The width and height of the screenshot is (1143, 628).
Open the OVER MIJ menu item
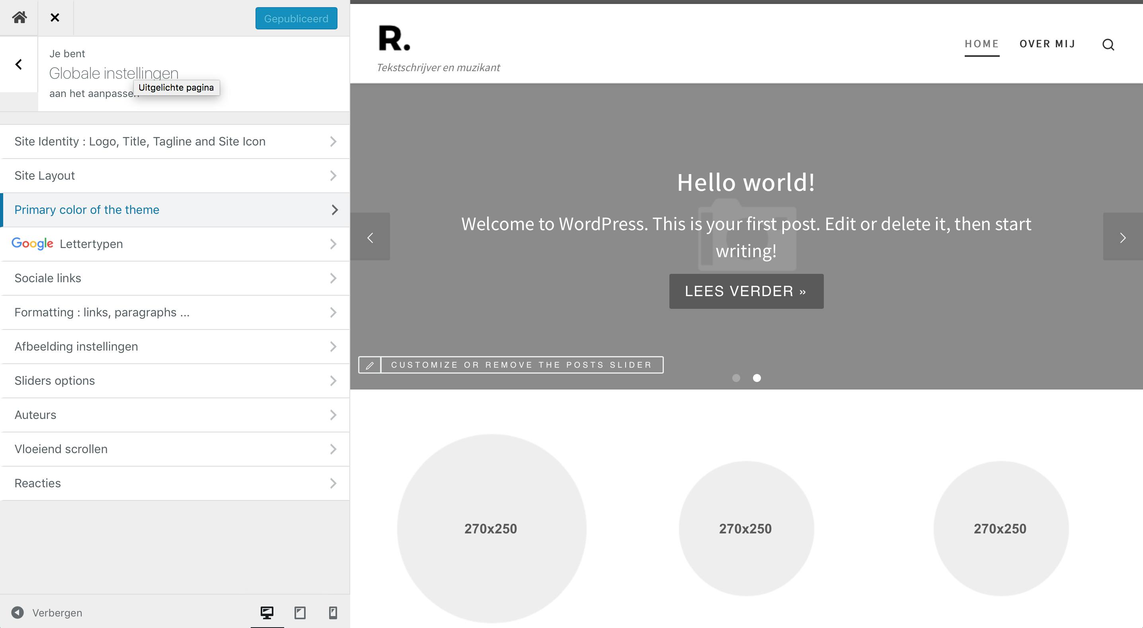[1047, 44]
